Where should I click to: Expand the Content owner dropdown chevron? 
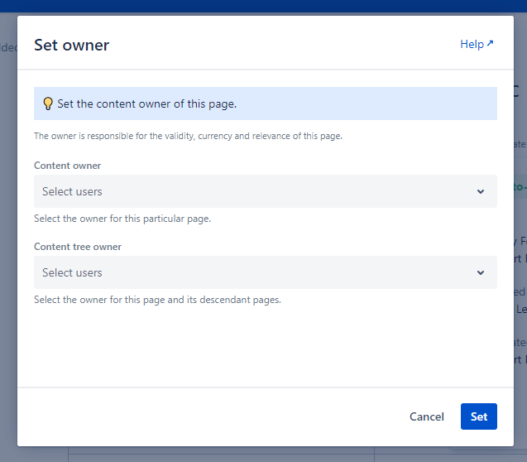[481, 191]
